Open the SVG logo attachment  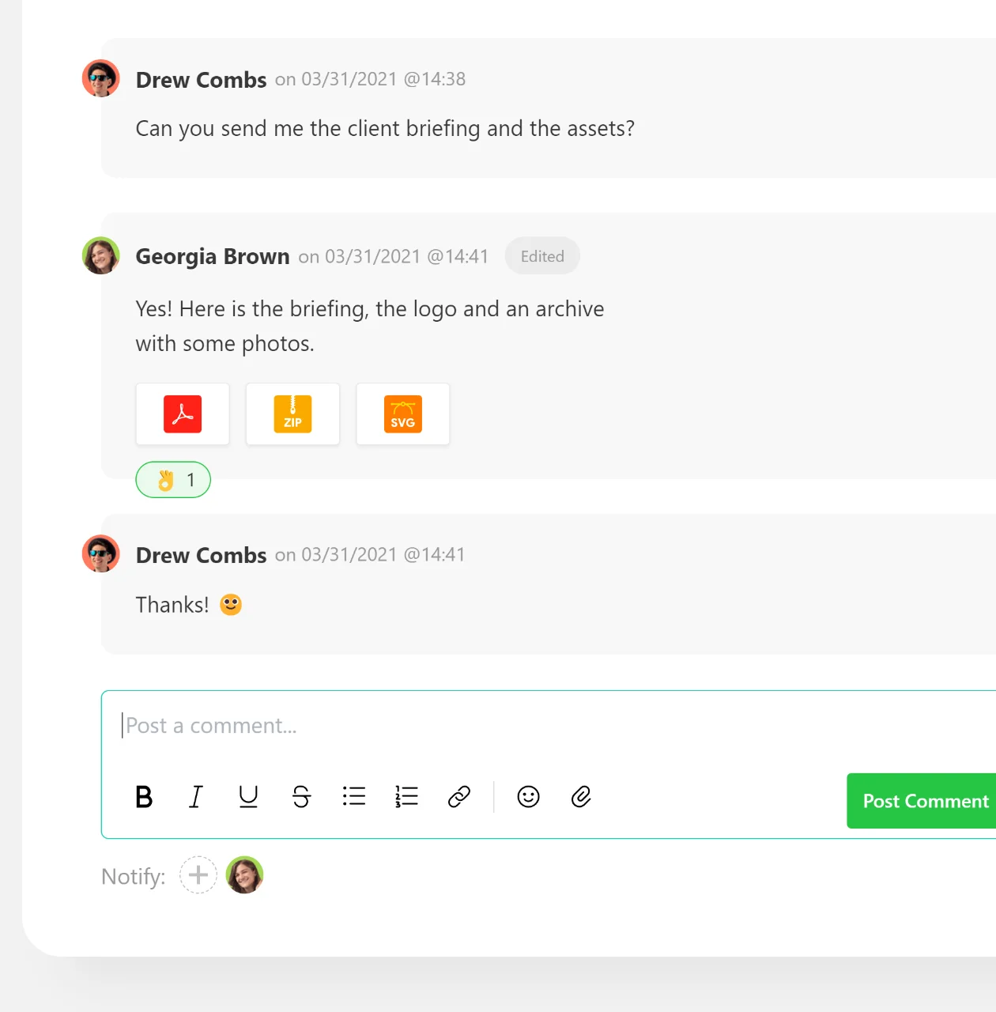click(x=403, y=414)
